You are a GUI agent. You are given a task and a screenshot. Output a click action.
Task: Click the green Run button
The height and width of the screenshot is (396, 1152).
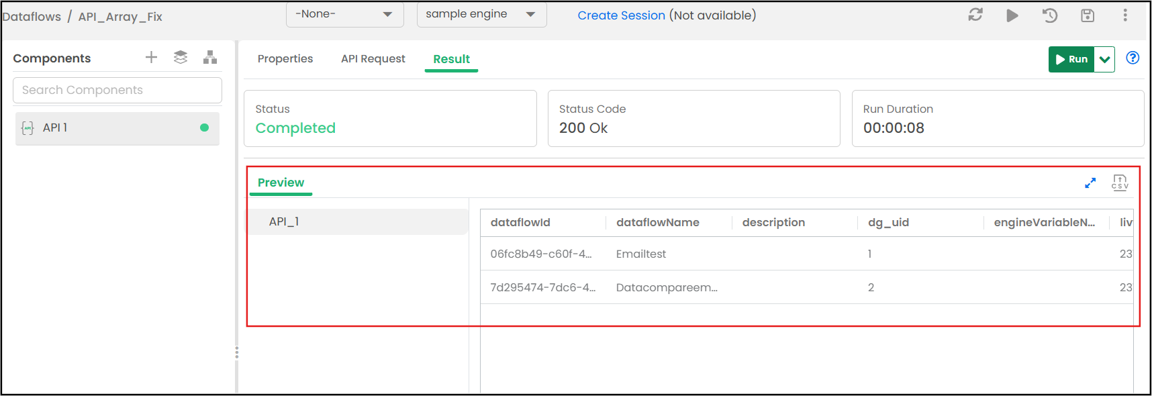click(x=1071, y=59)
